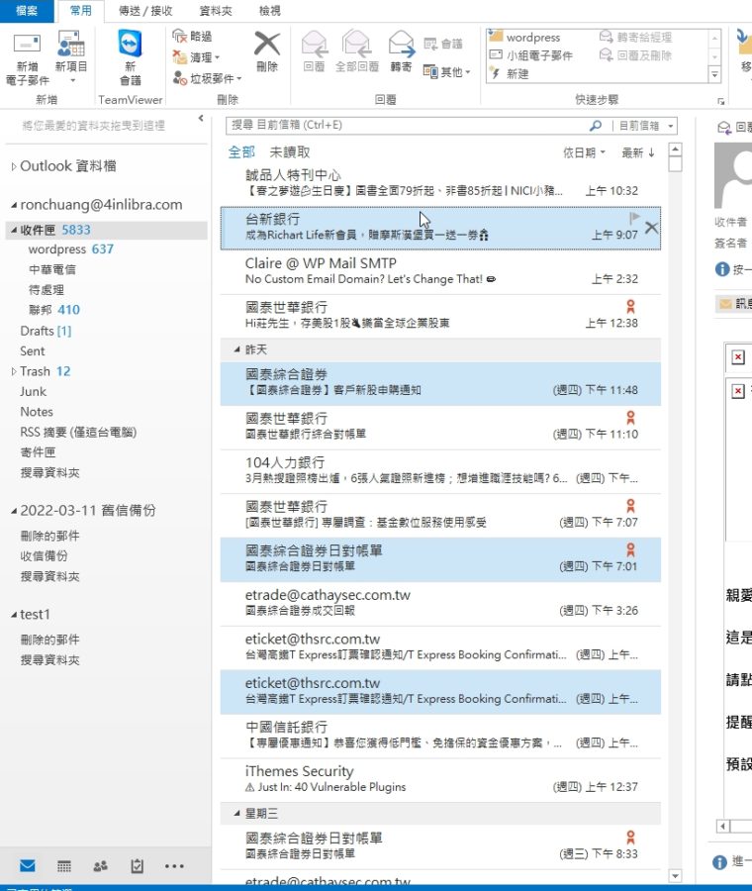Open the 其他 more respond actions
The image size is (752, 891).
(x=446, y=72)
